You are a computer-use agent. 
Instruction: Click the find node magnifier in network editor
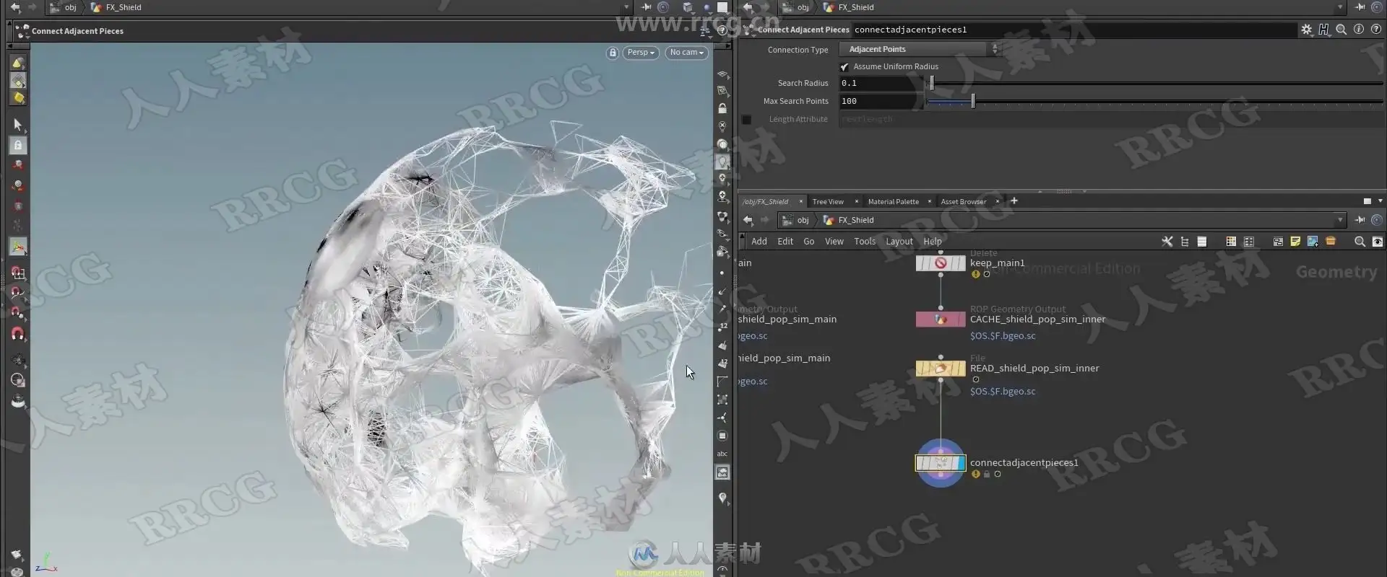pos(1360,242)
